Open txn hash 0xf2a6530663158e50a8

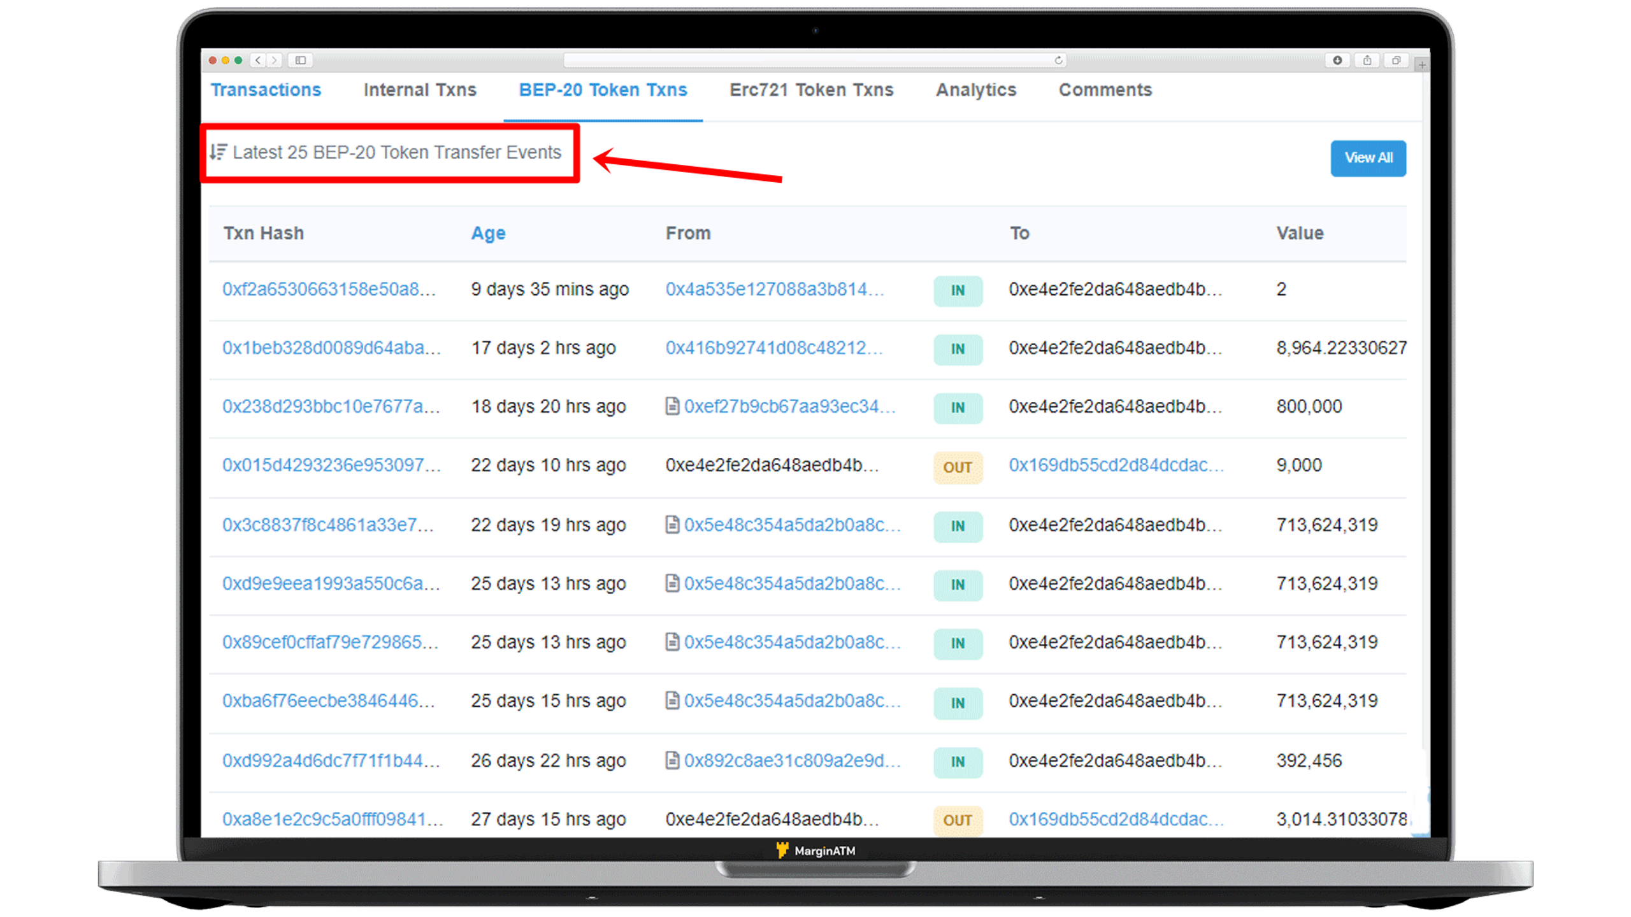329,289
